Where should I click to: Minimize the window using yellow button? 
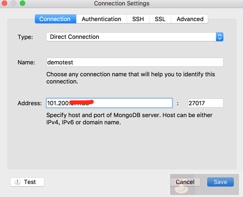click(x=13, y=4)
